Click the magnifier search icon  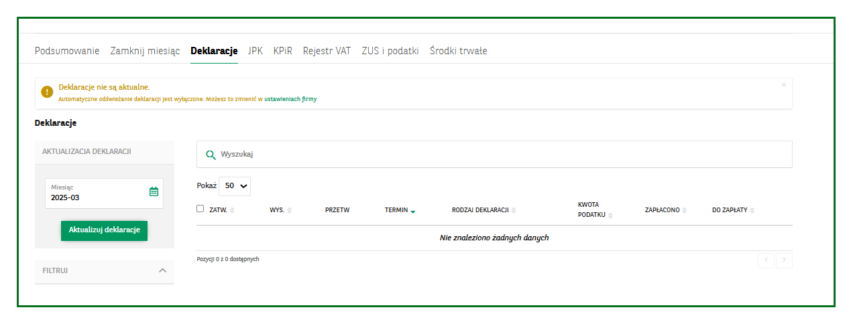pyautogui.click(x=211, y=155)
